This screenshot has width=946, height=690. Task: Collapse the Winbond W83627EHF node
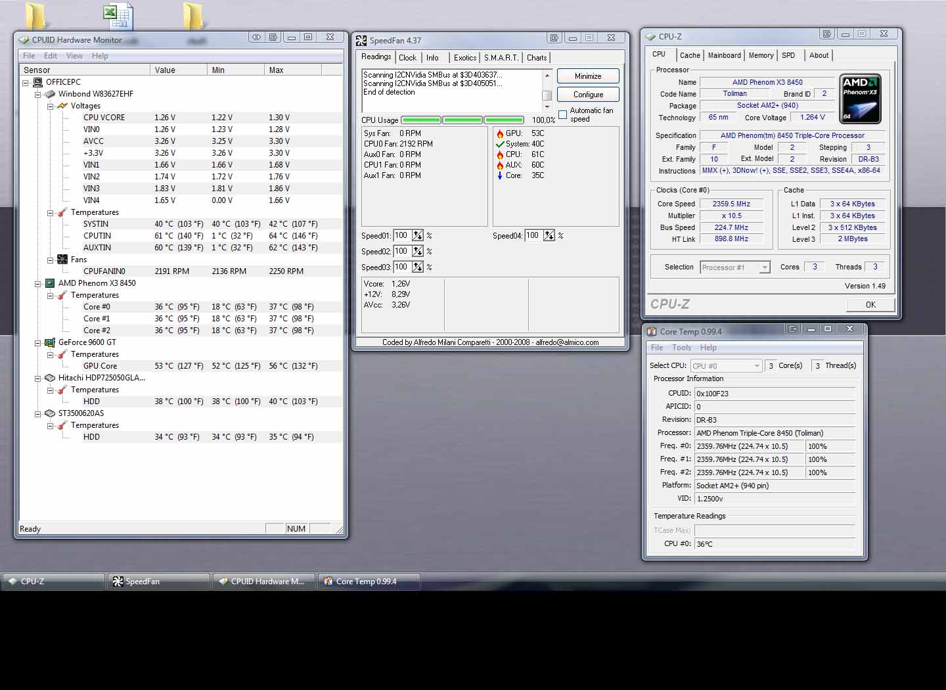[x=38, y=95]
